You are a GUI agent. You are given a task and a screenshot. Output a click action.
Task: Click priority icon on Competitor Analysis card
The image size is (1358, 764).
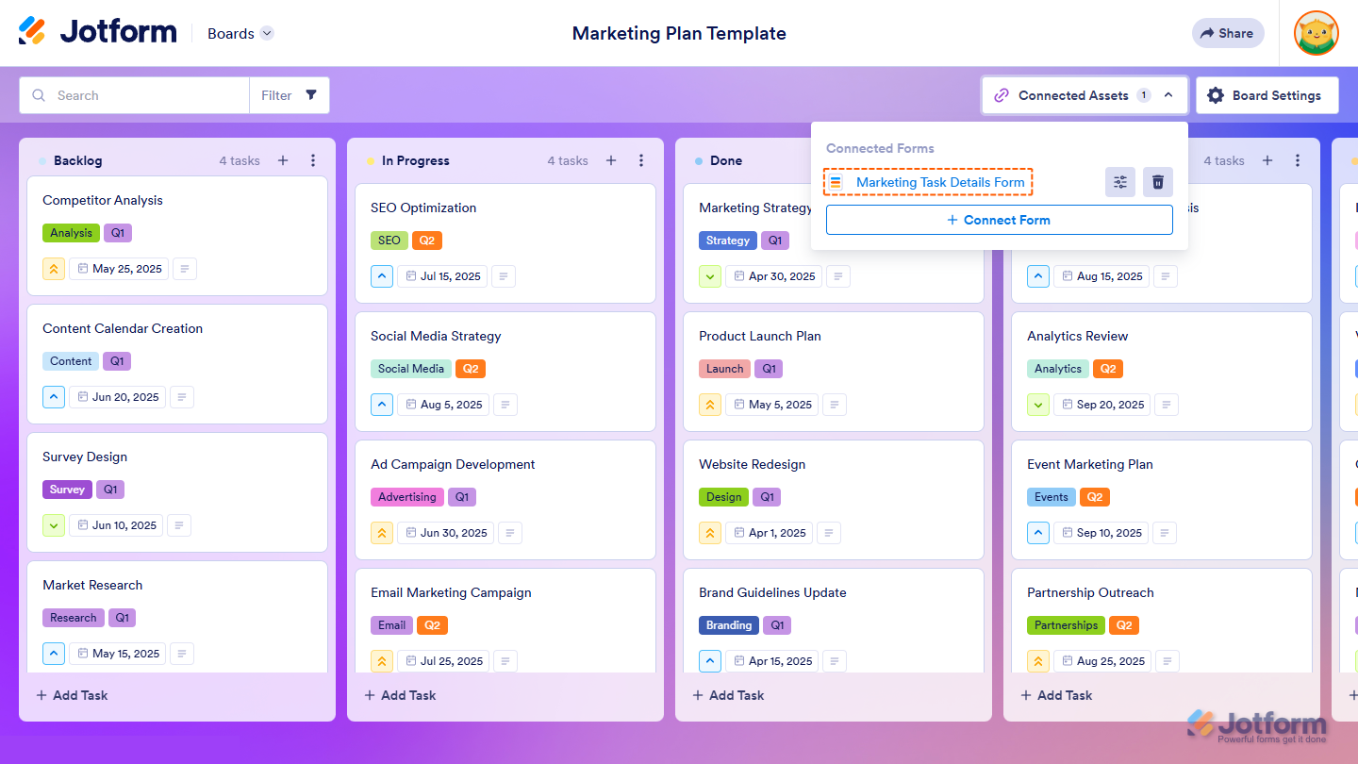click(x=54, y=269)
